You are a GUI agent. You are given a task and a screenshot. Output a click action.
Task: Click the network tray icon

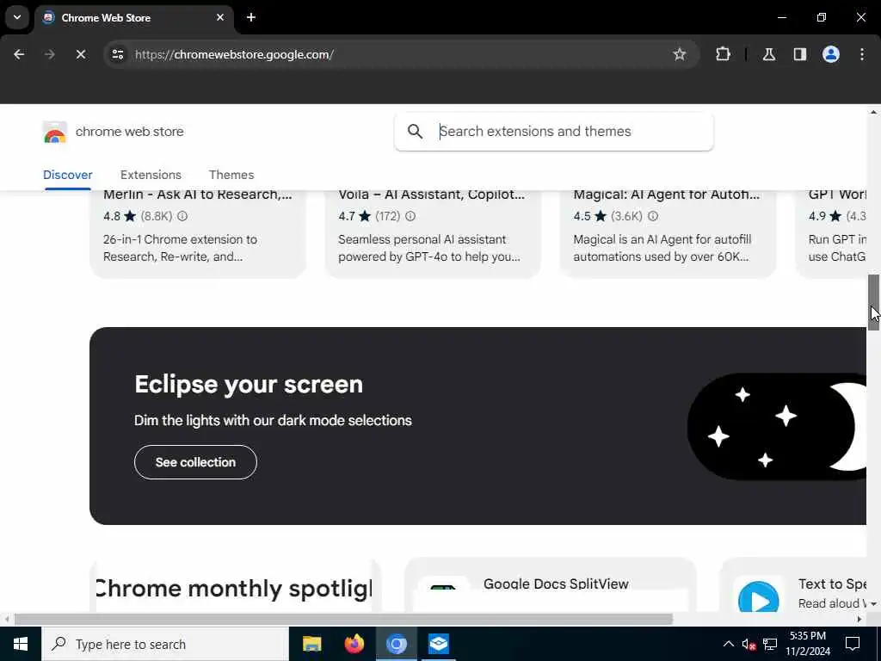tap(770, 644)
